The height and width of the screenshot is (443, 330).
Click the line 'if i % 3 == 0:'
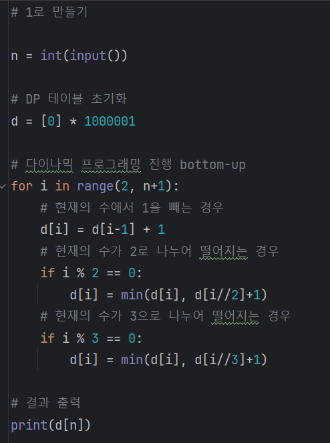91,338
